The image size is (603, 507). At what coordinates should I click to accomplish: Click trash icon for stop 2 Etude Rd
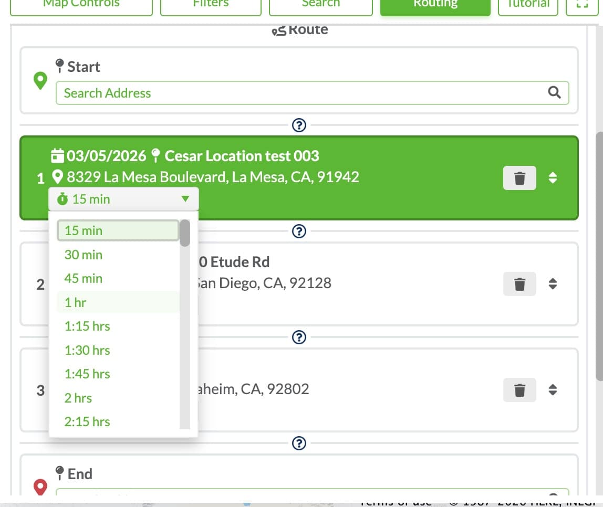(x=519, y=284)
